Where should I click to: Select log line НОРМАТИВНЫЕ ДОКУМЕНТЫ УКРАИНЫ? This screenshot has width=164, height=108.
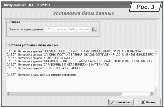tap(74, 51)
